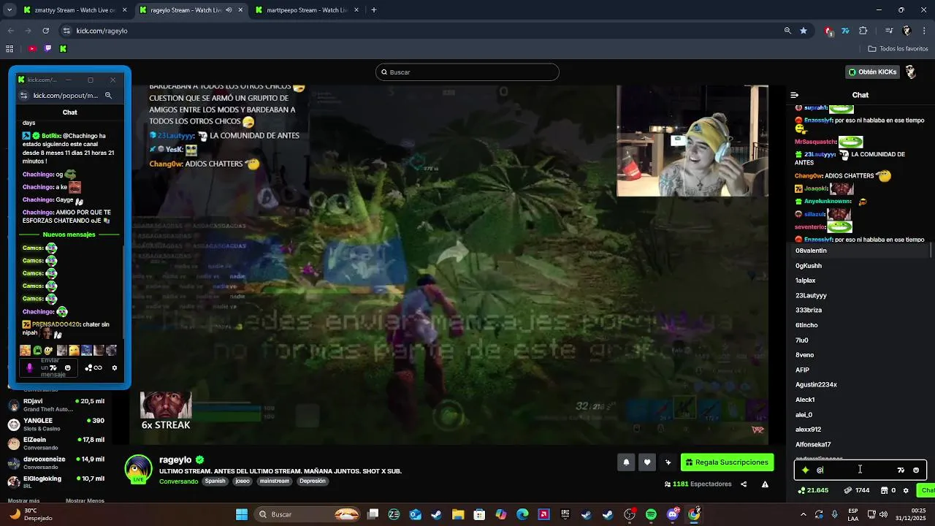The height and width of the screenshot is (526, 935).
Task: Open site information icon in address bar
Action: point(66,31)
